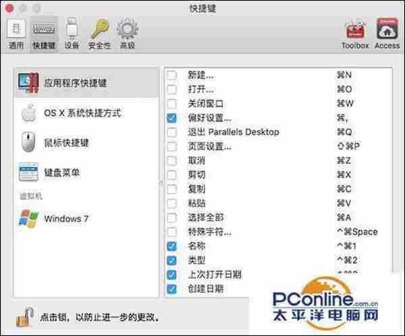The height and width of the screenshot is (336, 405).
Task: Open 鼠标快捷键 settings in sidebar
Action: tap(66, 142)
